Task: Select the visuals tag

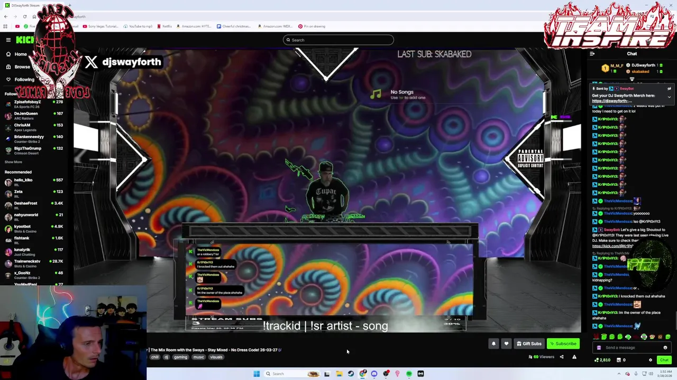Action: (216, 357)
